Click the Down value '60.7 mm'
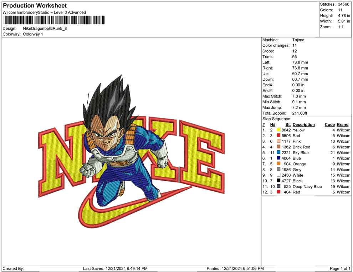Image resolution: width=353 pixels, height=272 pixels. coord(300,79)
